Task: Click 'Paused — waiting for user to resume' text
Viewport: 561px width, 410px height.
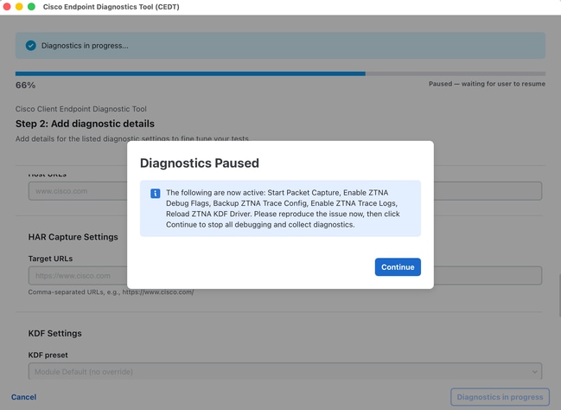Action: tap(487, 84)
